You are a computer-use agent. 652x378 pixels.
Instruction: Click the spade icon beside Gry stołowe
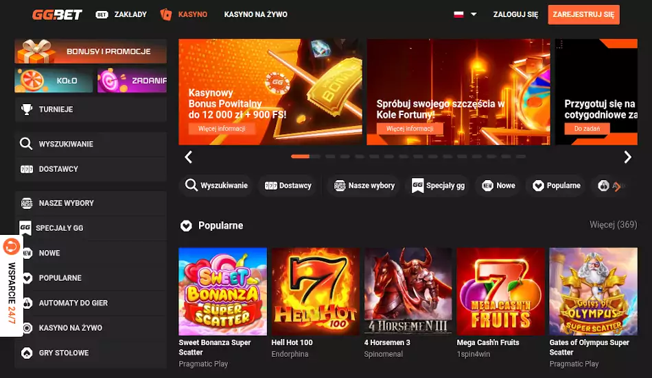point(27,353)
